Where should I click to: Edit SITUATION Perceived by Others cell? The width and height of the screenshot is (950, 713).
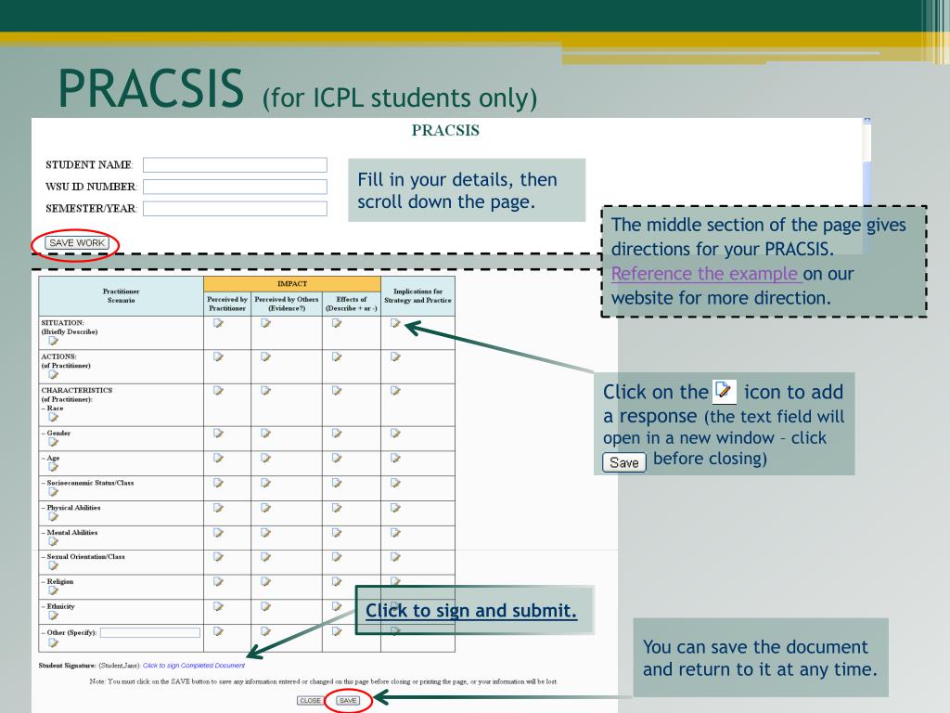point(266,323)
